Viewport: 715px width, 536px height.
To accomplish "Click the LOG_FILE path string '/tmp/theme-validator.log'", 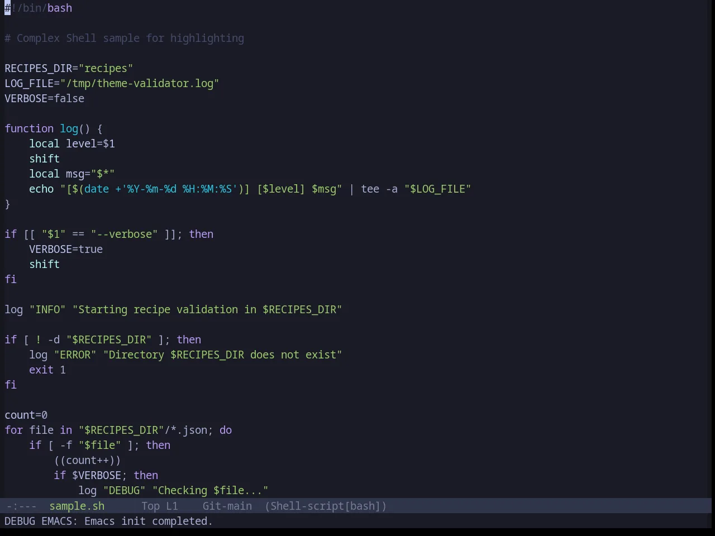I will tap(140, 83).
